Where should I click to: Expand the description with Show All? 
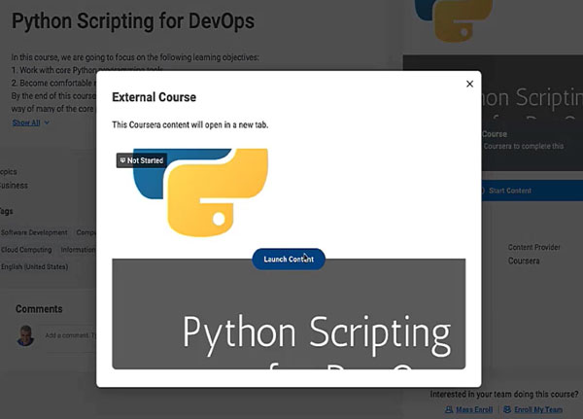30,122
